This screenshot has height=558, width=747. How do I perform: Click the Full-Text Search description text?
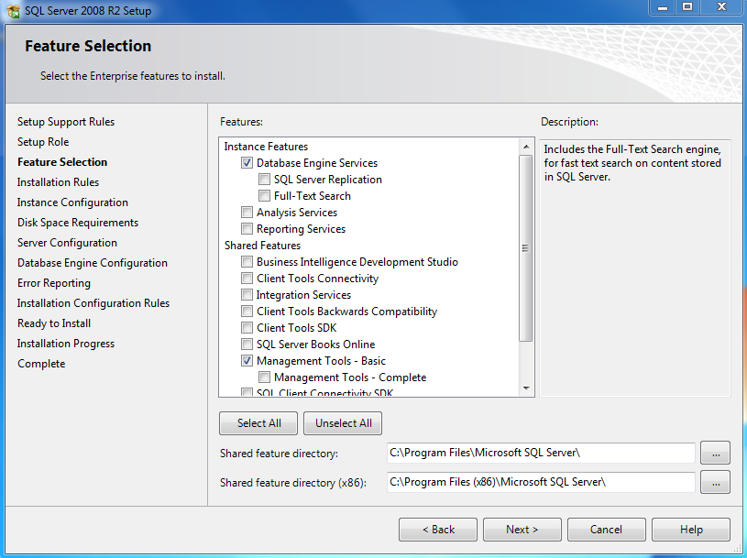click(632, 163)
